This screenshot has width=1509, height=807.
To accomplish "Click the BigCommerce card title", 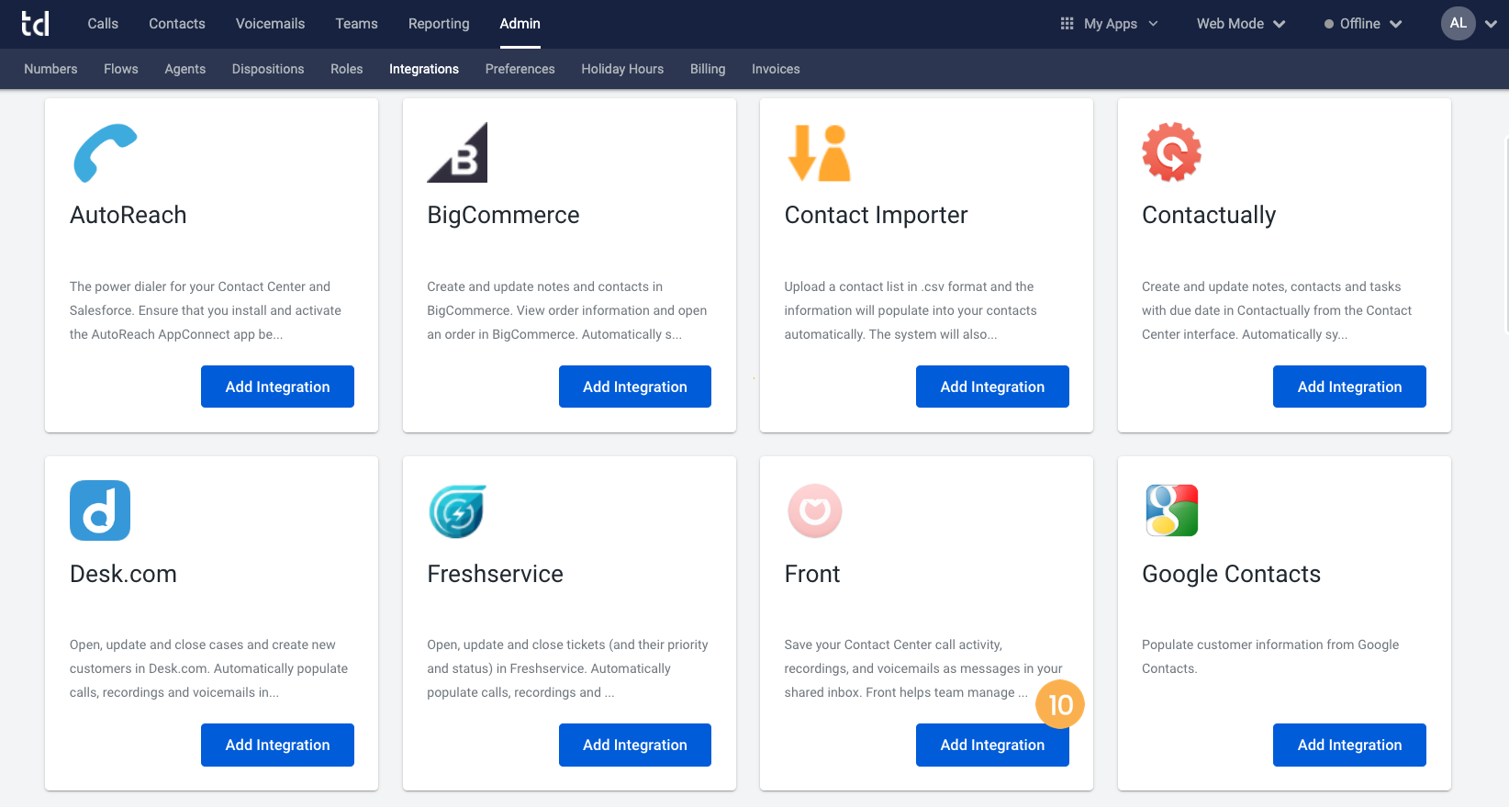I will pyautogui.click(x=503, y=216).
